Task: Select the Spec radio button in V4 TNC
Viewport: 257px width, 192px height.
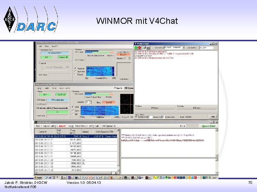Action: pos(73,111)
